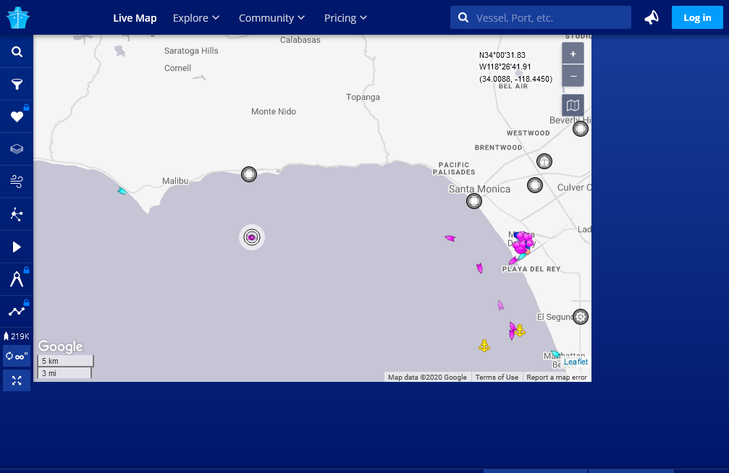This screenshot has width=729, height=473.
Task: Click the map scale bar 5 km
Action: point(65,361)
